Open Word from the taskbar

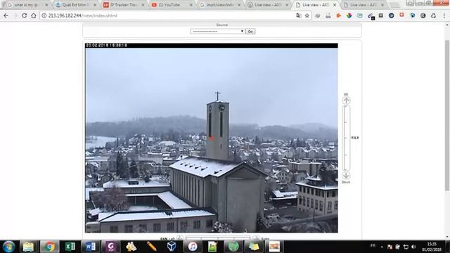[90, 247]
